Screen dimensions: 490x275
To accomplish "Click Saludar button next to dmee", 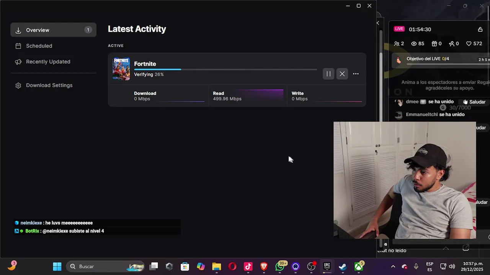I will pos(474,102).
